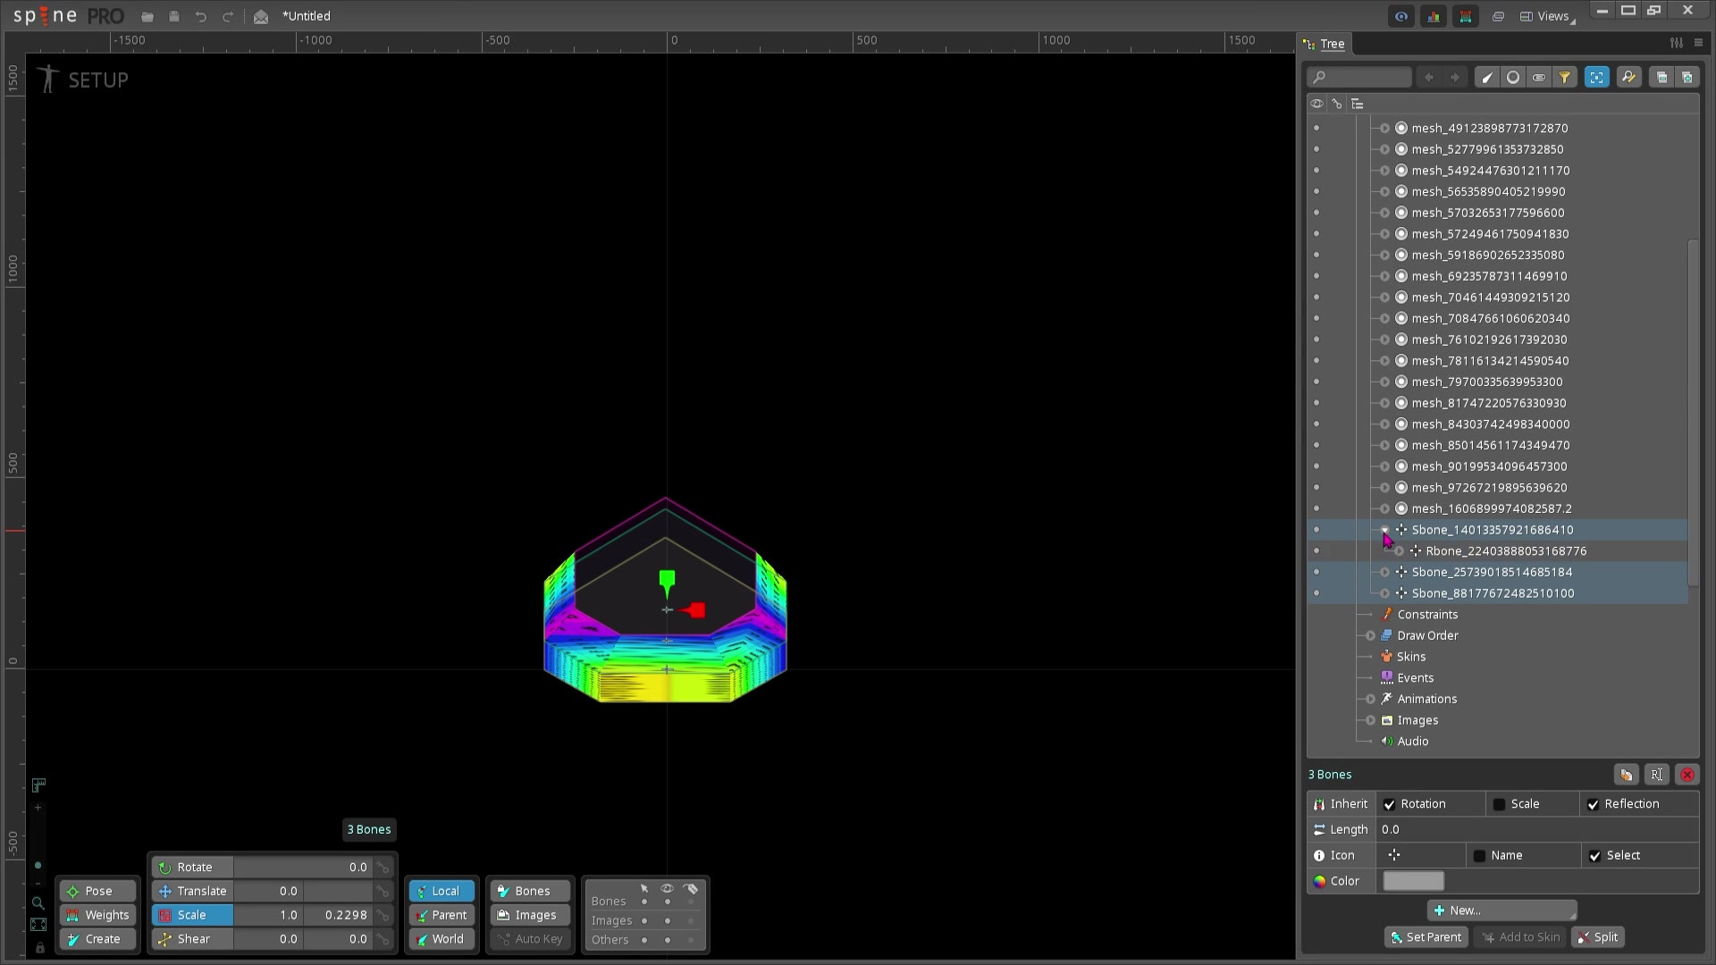Open the bone Icon chooser crosshair
The width and height of the screenshot is (1716, 965).
1394,855
